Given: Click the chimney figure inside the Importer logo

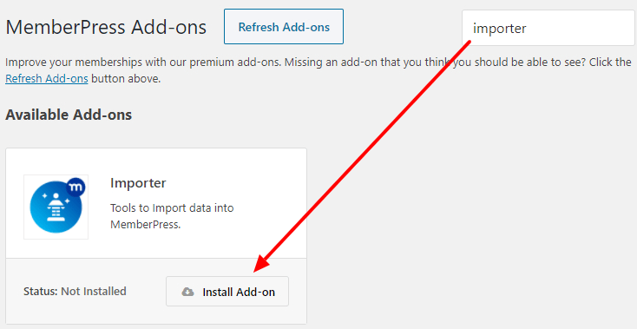Looking at the screenshot, I should click(x=56, y=207).
